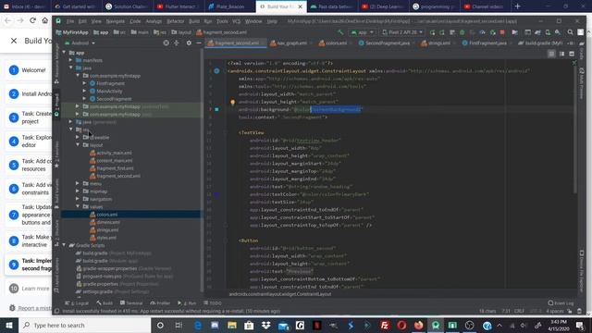Hide the project panel with the minus icon

[199, 43]
